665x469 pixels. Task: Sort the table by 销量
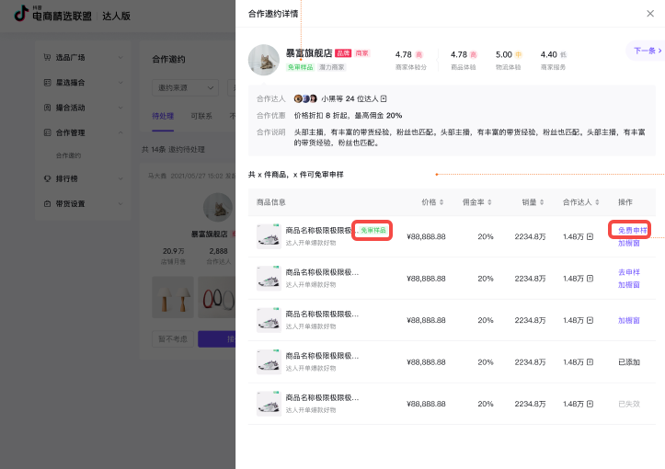[543, 202]
